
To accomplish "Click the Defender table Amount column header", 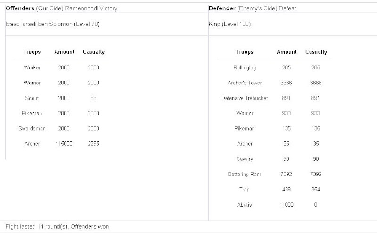I will (x=287, y=52).
